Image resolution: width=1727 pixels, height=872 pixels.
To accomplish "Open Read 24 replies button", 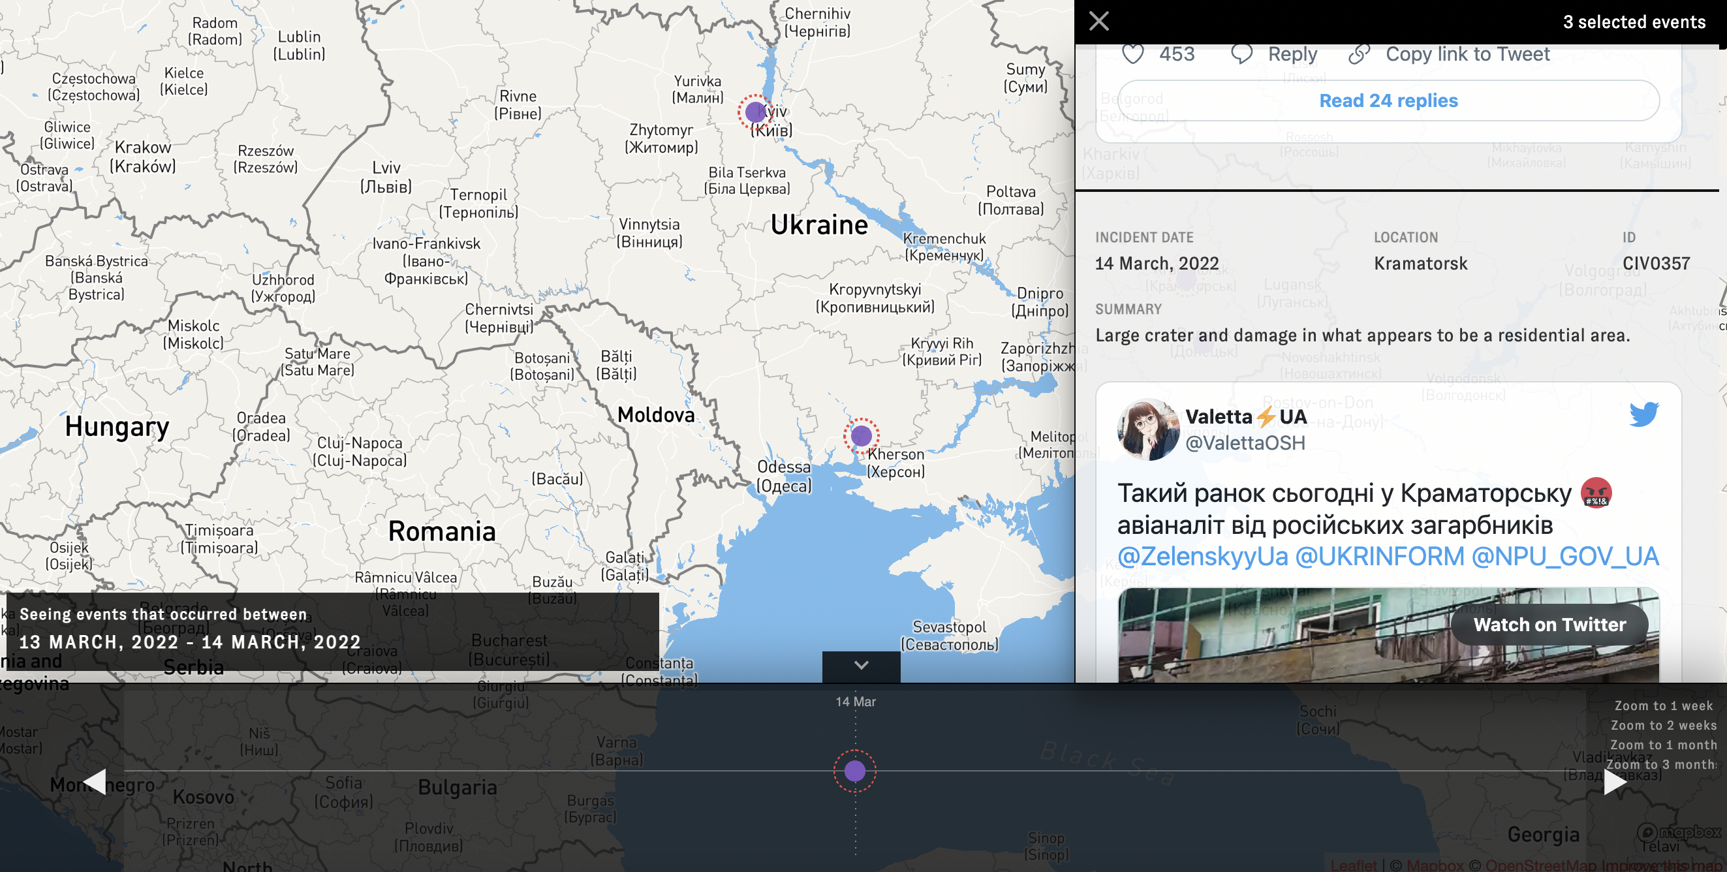I will coord(1388,101).
